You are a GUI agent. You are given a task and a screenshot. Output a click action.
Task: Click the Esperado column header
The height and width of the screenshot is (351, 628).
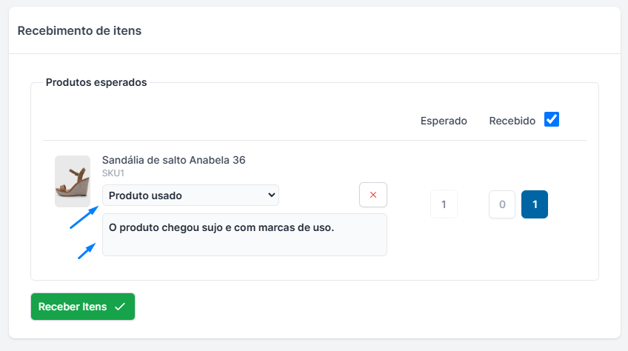444,121
